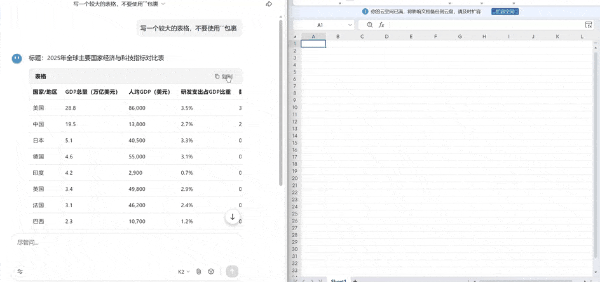Click the cube tools icon in chat input

click(210, 272)
